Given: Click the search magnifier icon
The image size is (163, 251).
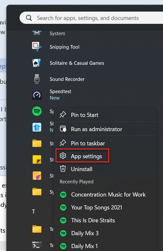Looking at the screenshot, I should (x=29, y=18).
